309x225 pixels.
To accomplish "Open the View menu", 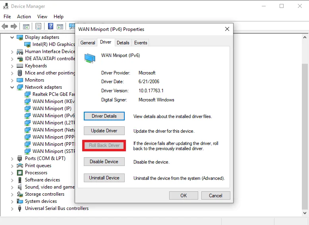I will pyautogui.click(x=42, y=17).
